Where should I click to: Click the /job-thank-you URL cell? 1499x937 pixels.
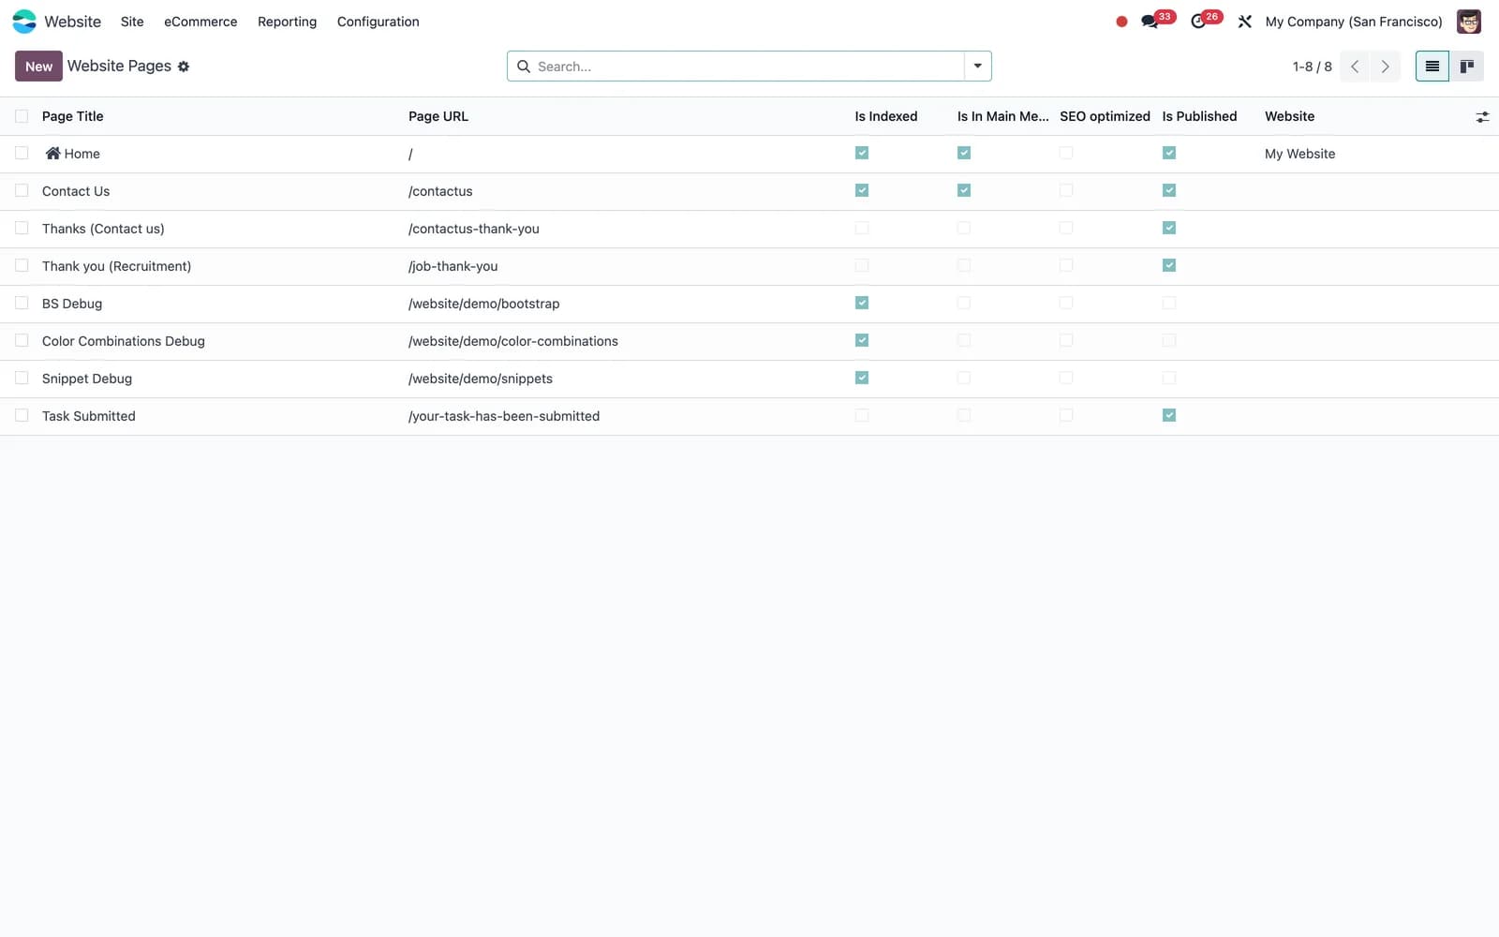click(453, 266)
